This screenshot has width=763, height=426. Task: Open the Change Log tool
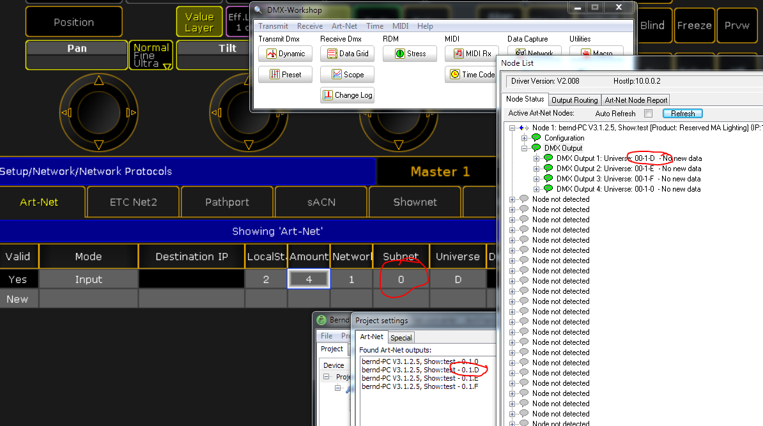pos(347,95)
